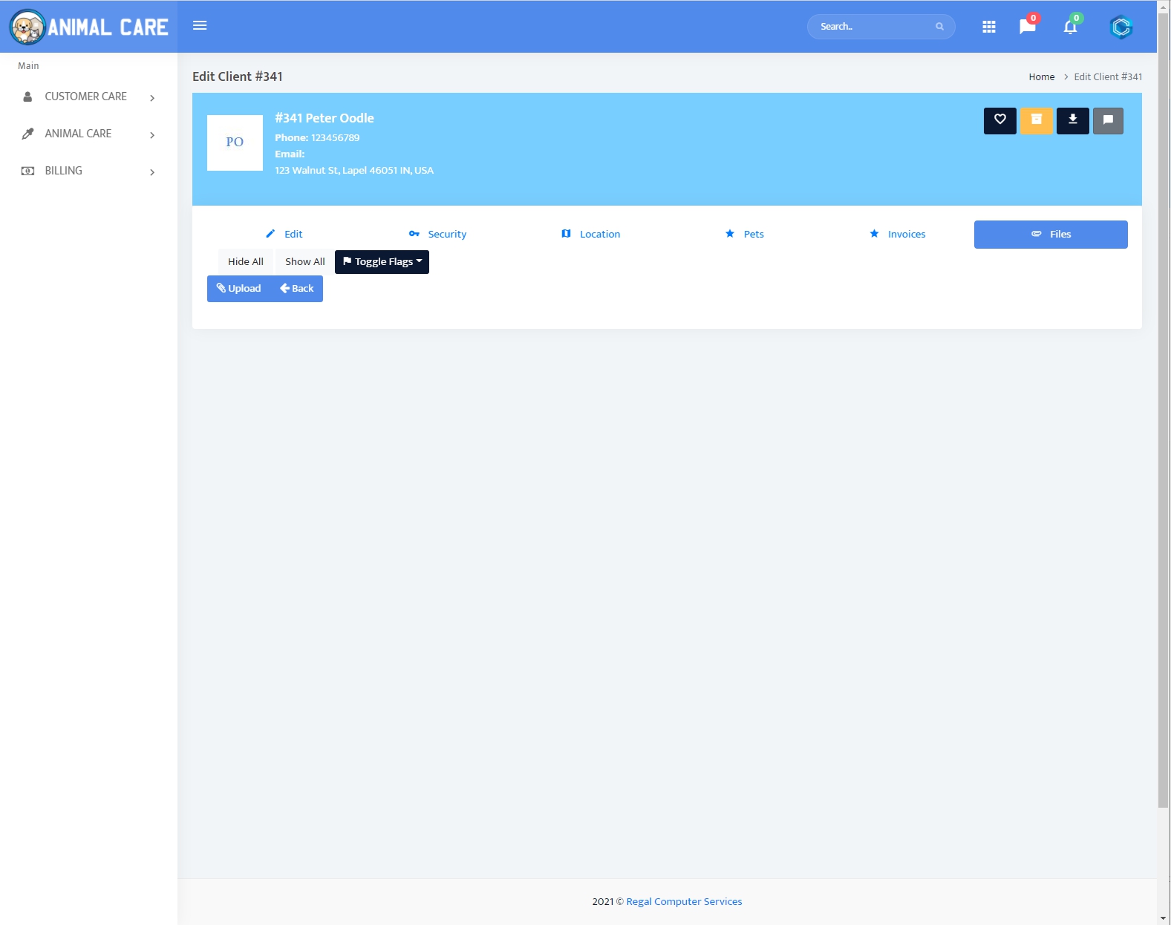Expand the Customer Care menu
Viewport: 1171px width, 925px height.
pyautogui.click(x=88, y=97)
